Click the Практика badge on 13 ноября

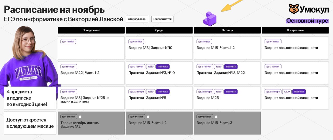coord(163,67)
